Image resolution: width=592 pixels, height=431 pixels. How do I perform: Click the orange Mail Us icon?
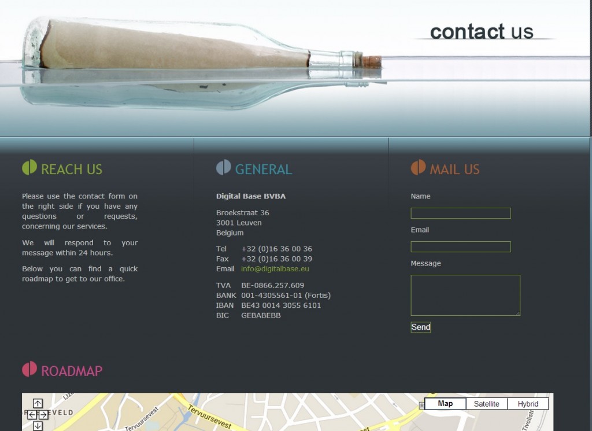419,167
